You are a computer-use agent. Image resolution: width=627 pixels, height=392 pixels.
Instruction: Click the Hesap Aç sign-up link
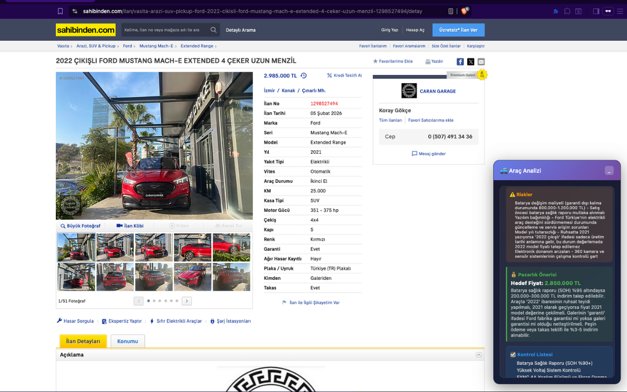click(x=415, y=30)
